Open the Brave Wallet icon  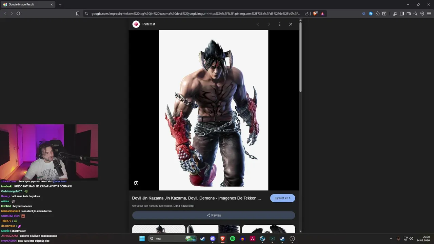tap(409, 14)
